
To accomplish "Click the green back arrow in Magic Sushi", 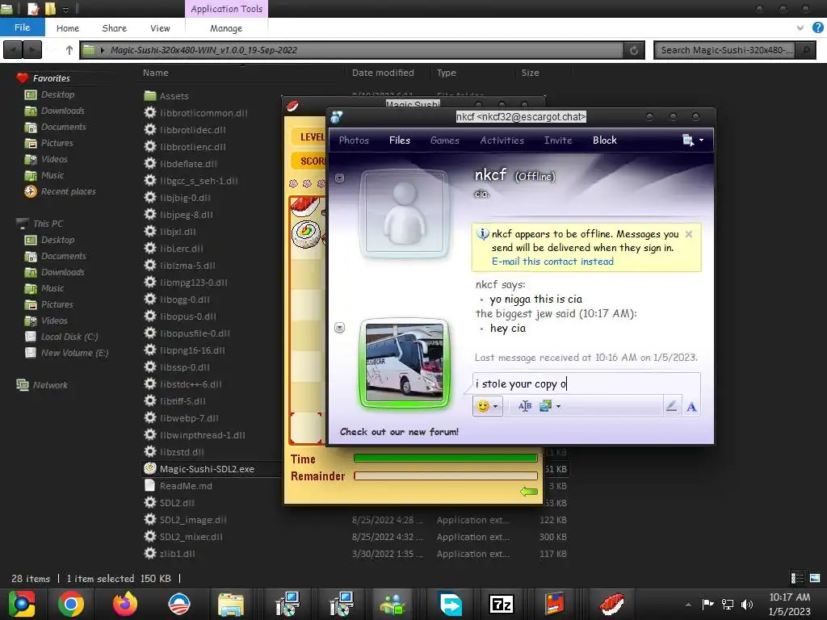I will [528, 492].
